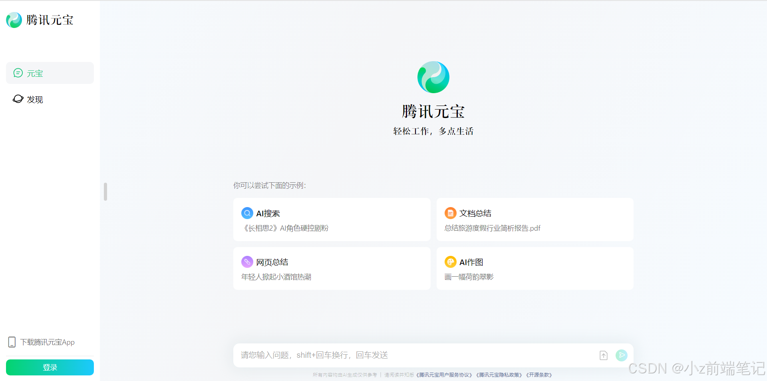Click the green 登录 login button
Image resolution: width=767 pixels, height=381 pixels.
point(50,367)
